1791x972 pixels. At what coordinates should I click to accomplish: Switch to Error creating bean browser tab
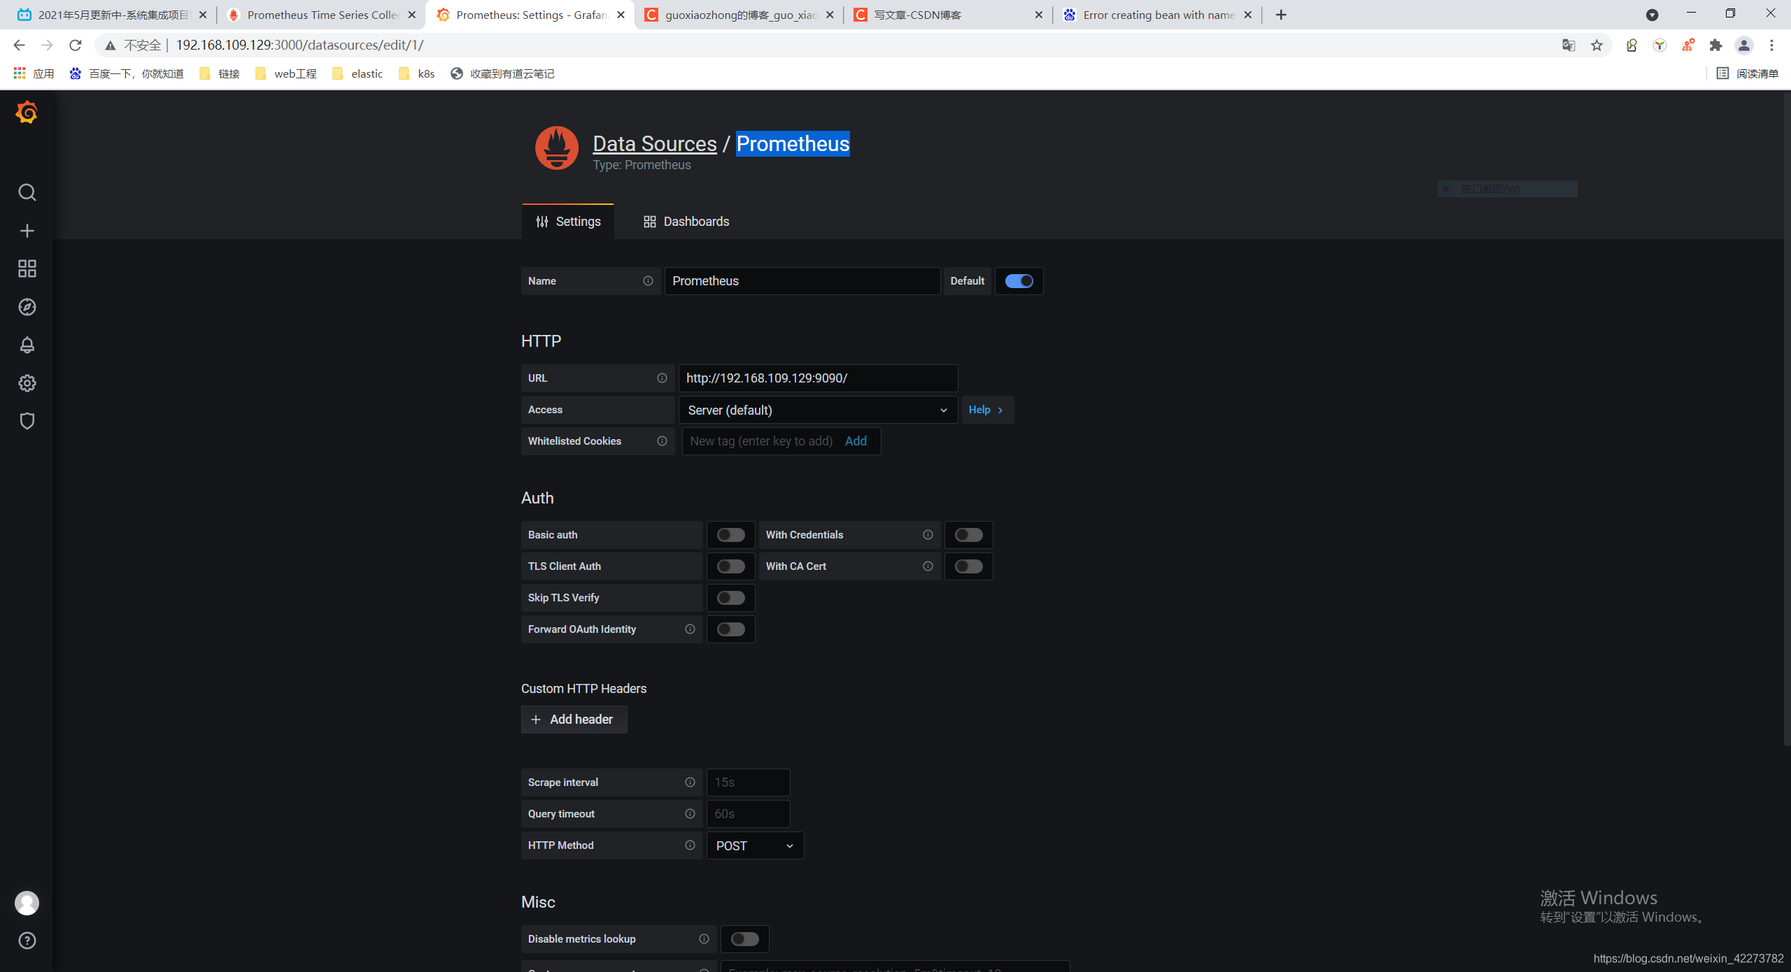point(1157,15)
